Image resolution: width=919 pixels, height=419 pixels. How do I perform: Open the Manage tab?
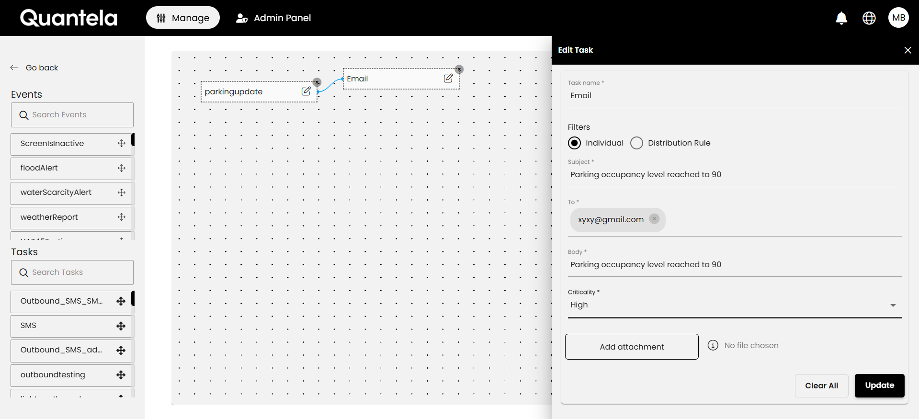point(183,18)
